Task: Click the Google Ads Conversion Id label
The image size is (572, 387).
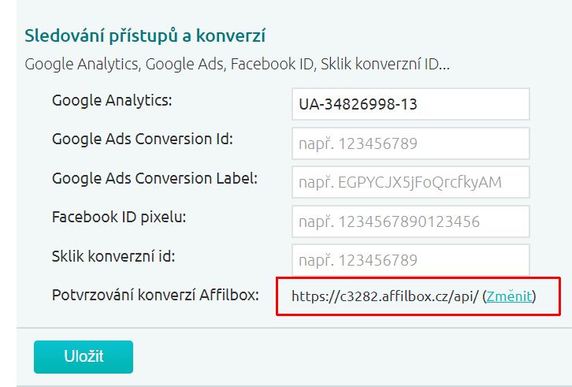Action: click(143, 139)
